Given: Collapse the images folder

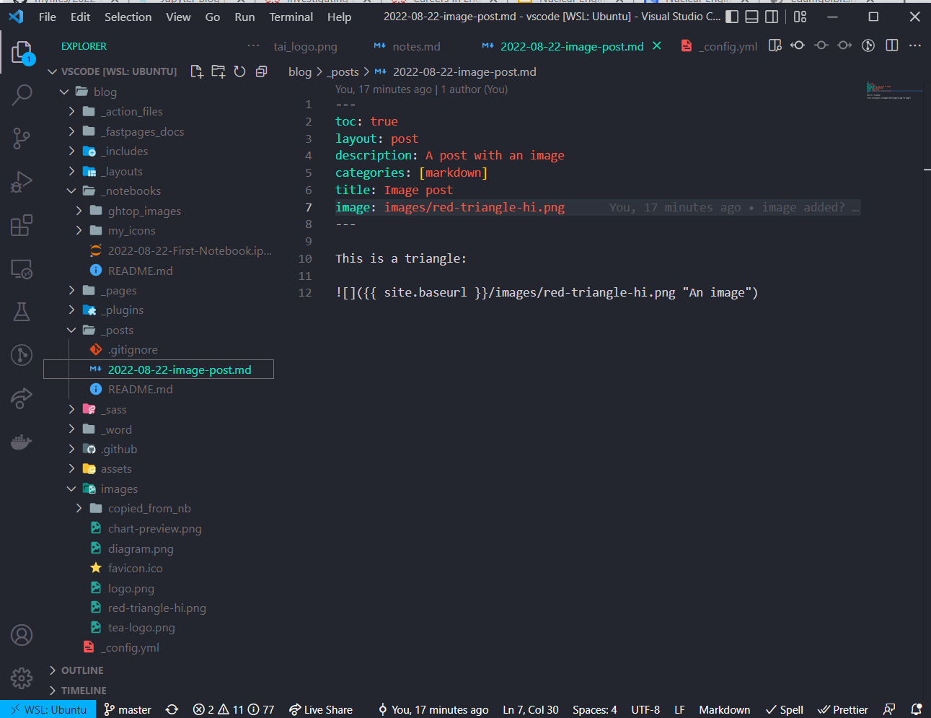Looking at the screenshot, I should coord(71,489).
